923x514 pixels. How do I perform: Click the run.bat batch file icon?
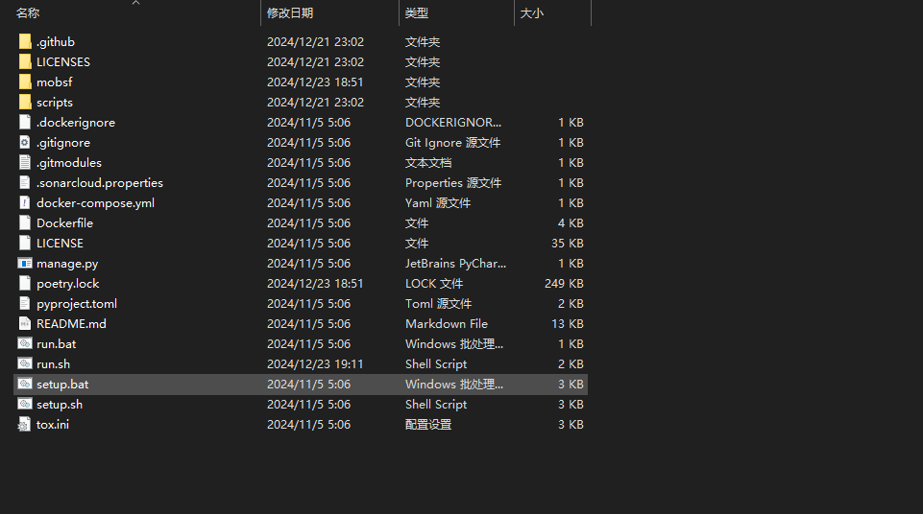(25, 343)
